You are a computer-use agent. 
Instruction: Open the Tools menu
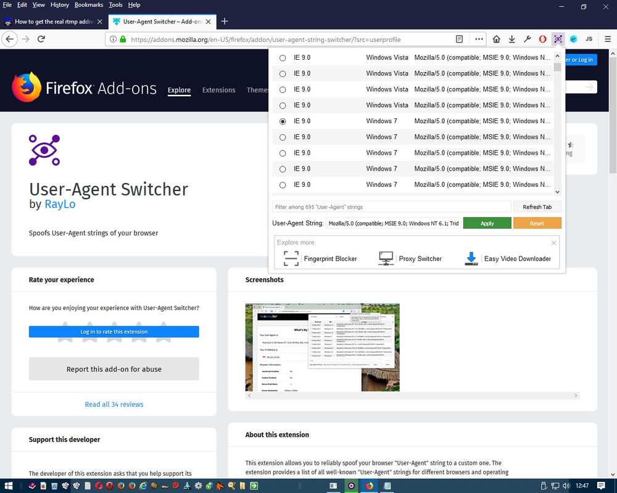(x=115, y=5)
